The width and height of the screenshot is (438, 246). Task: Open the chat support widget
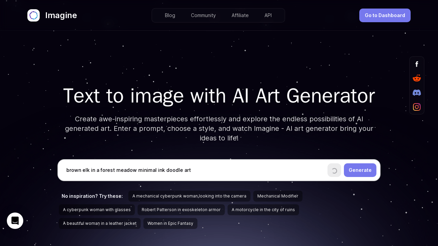(x=15, y=221)
